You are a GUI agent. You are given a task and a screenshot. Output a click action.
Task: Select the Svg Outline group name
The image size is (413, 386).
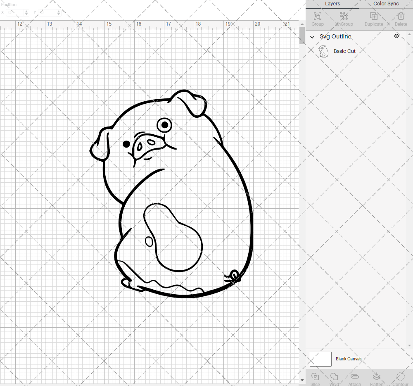click(x=335, y=36)
